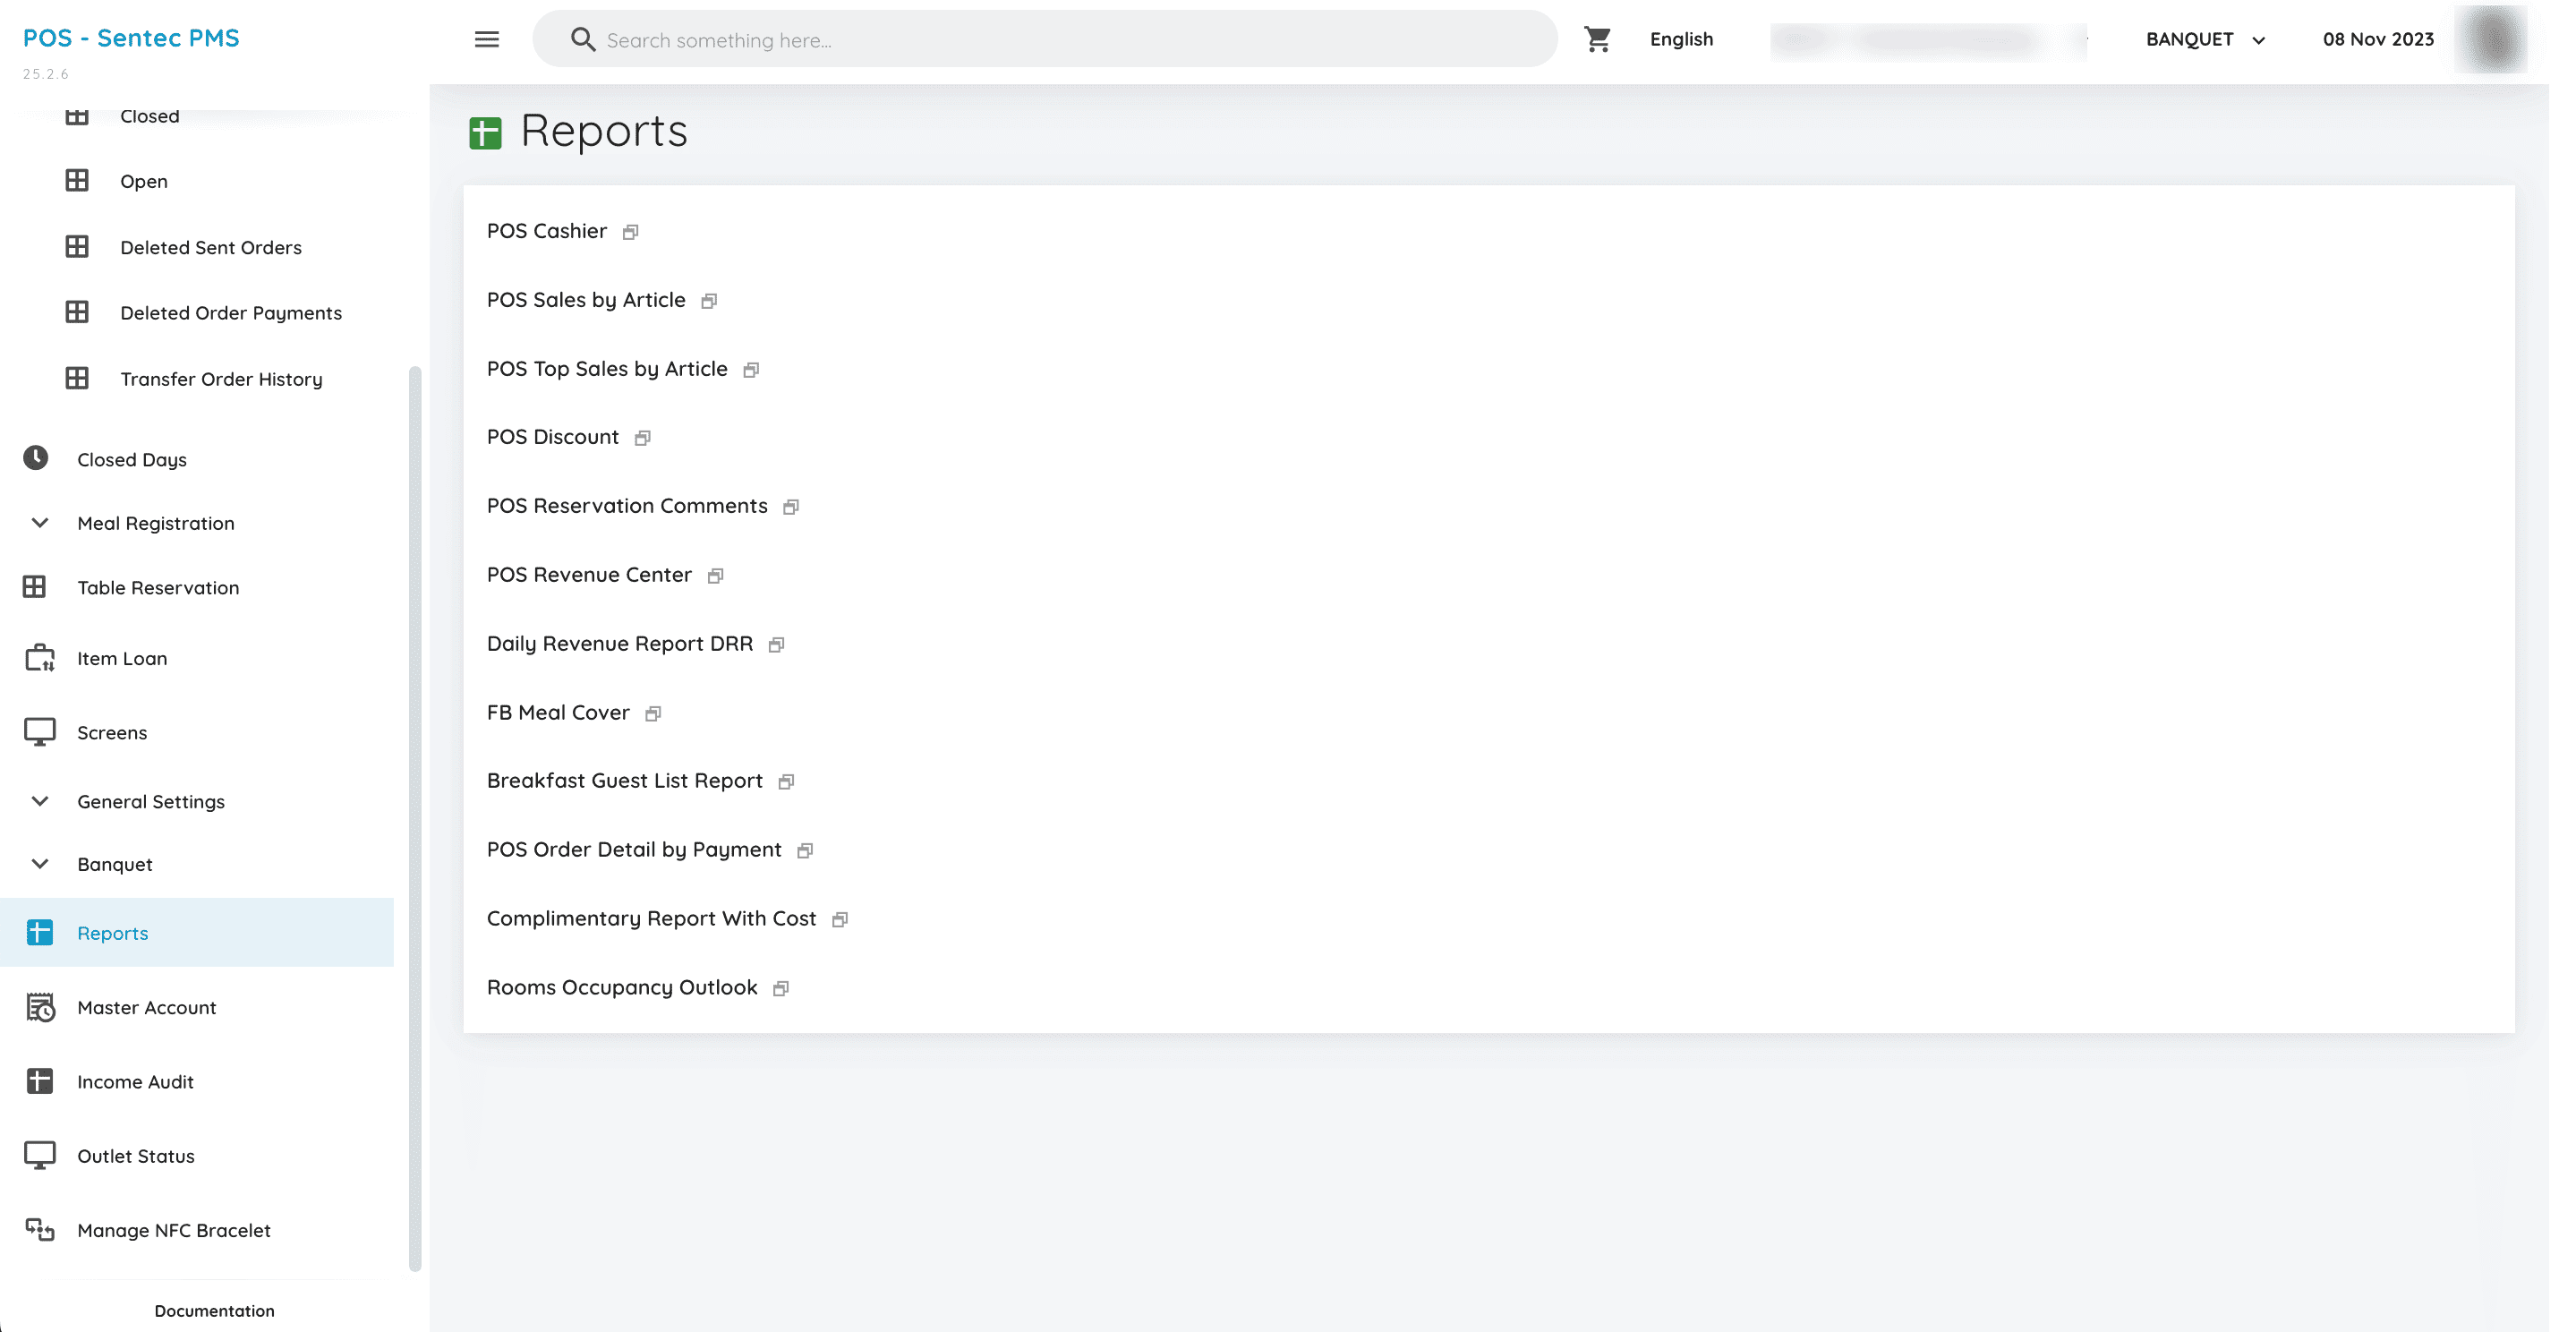The image size is (2576, 1332).
Task: Open the BANQUET outlet dropdown
Action: (2205, 39)
